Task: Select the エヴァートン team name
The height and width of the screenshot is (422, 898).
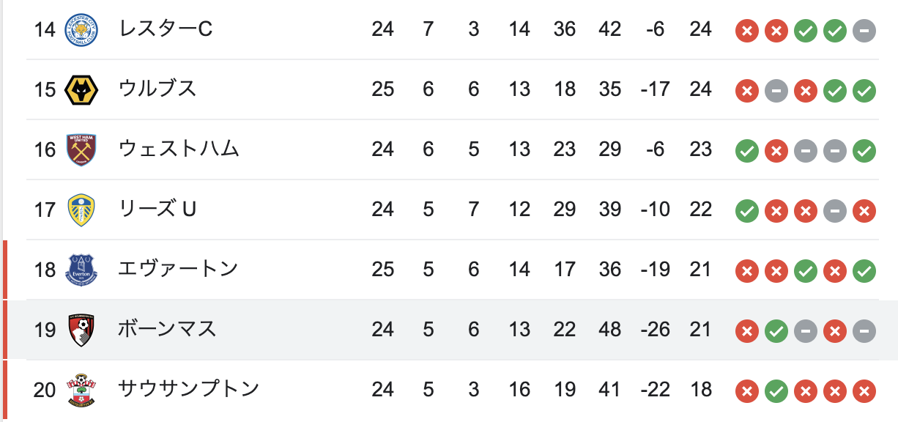Action: click(179, 269)
